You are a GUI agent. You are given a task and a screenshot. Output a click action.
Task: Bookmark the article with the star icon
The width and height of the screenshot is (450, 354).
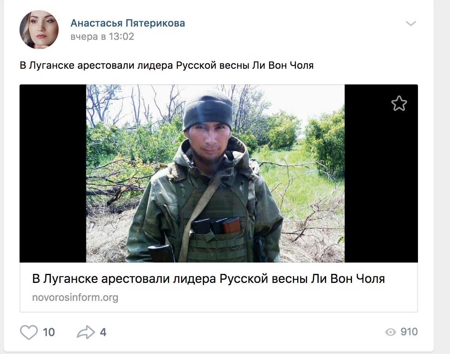[x=399, y=104]
